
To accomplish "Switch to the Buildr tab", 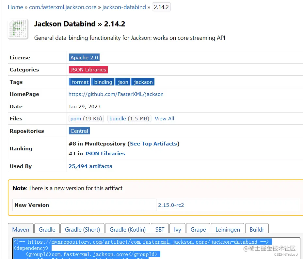I will pyautogui.click(x=257, y=229).
